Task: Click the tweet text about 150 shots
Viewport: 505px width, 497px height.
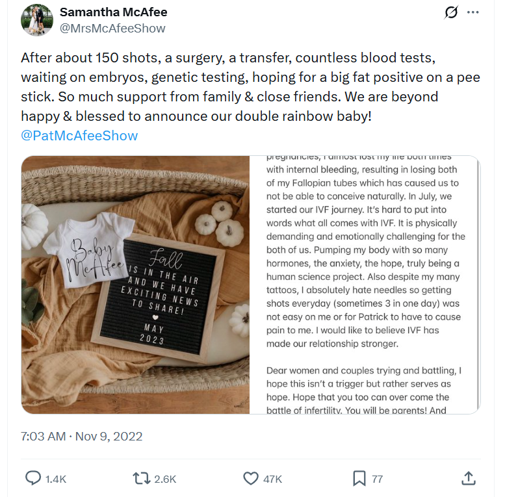Action: [x=250, y=87]
